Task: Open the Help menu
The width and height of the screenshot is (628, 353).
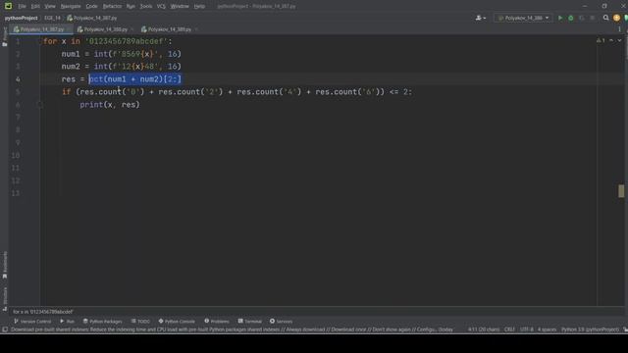Action: (x=199, y=7)
